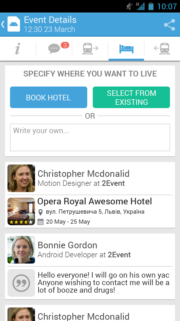The width and height of the screenshot is (180, 321).
Task: Switch to the return train tab
Action: 162,48
